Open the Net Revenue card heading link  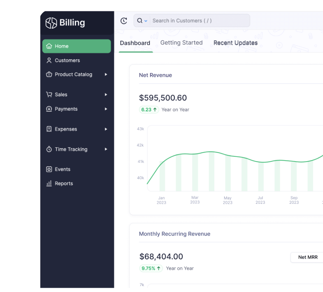pyautogui.click(x=156, y=75)
